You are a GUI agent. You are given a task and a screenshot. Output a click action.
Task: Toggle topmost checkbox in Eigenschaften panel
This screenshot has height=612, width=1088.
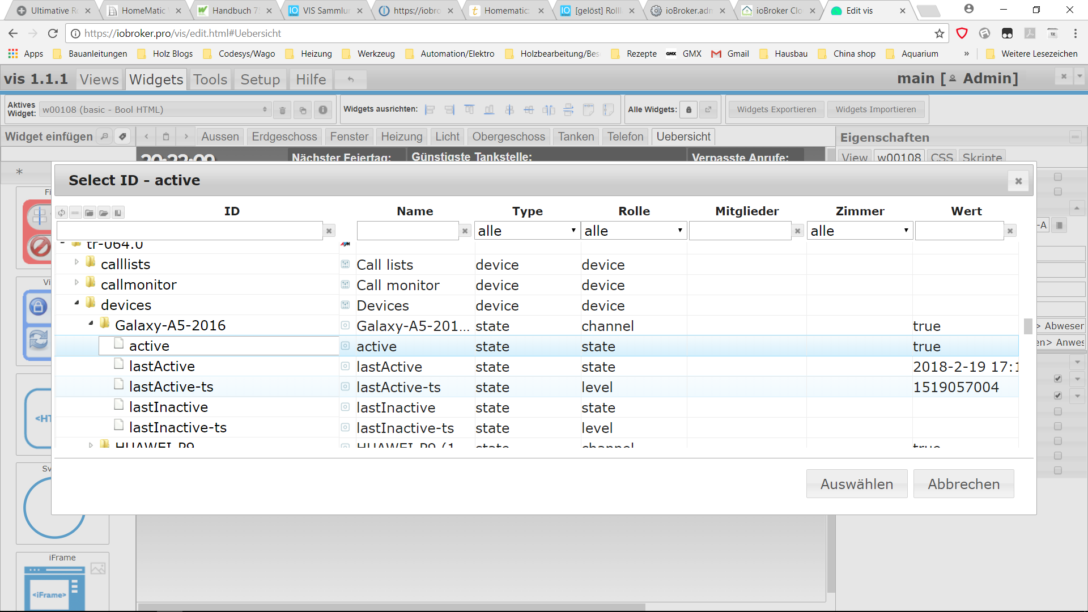pos(1057,177)
